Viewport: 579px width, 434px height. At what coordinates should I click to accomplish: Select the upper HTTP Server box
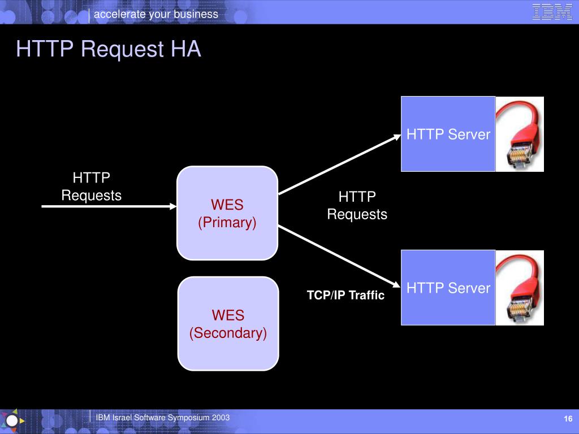click(448, 134)
